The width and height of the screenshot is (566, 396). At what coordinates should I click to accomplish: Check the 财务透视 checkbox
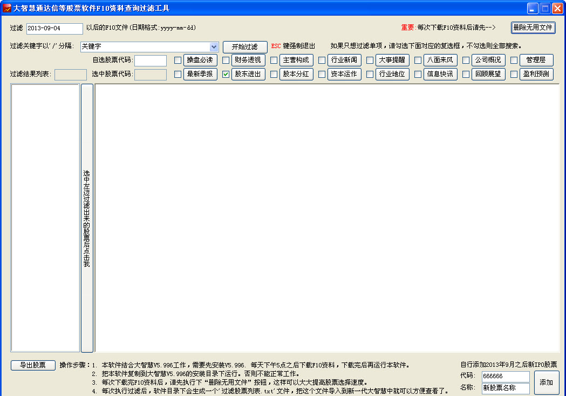tap(226, 61)
